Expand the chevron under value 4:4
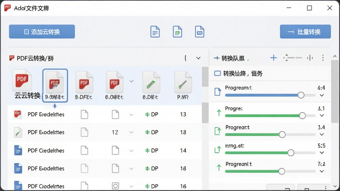This screenshot has height=191, width=340. 322,95
